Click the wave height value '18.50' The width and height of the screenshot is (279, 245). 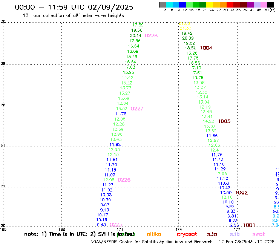pyautogui.click(x=190, y=48)
